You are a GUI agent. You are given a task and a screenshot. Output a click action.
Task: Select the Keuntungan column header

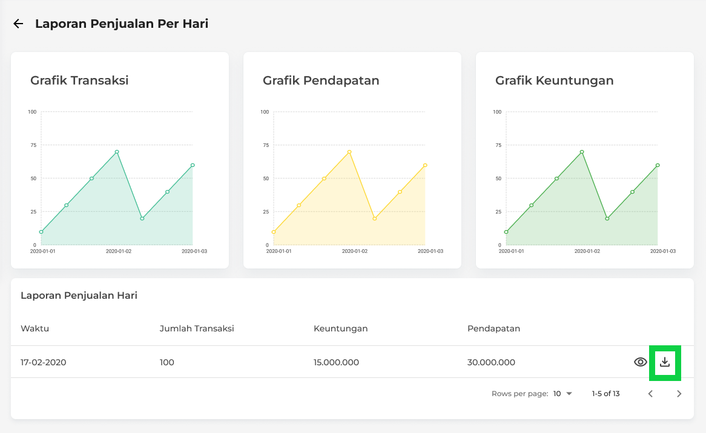(x=340, y=328)
